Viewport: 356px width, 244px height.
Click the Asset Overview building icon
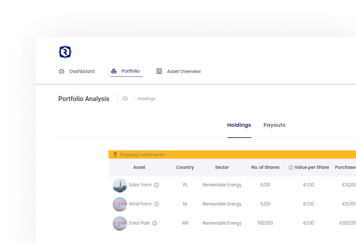[159, 71]
